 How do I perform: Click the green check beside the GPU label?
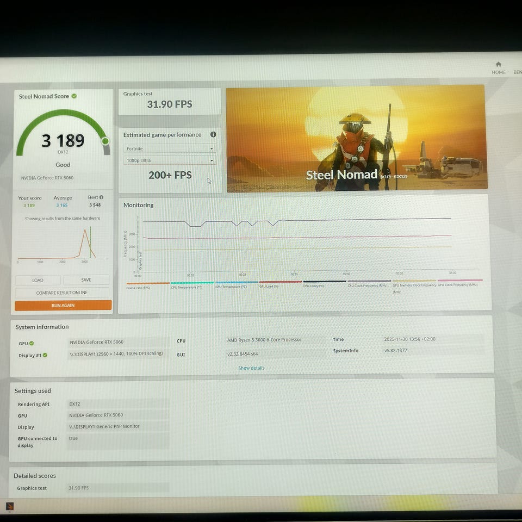[x=32, y=343]
